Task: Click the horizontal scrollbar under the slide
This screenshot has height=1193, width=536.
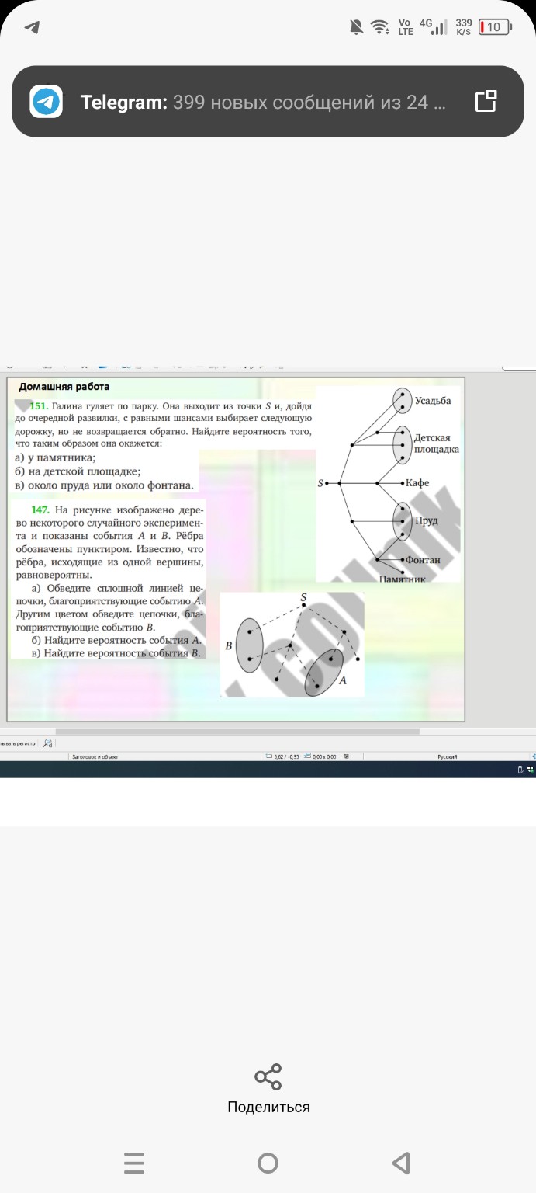Action: [x=237, y=732]
